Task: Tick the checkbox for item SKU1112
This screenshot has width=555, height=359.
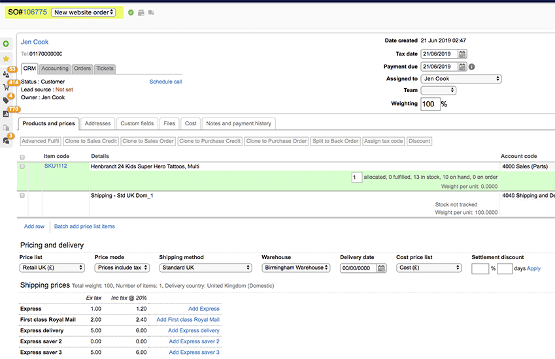Action: pos(23,166)
